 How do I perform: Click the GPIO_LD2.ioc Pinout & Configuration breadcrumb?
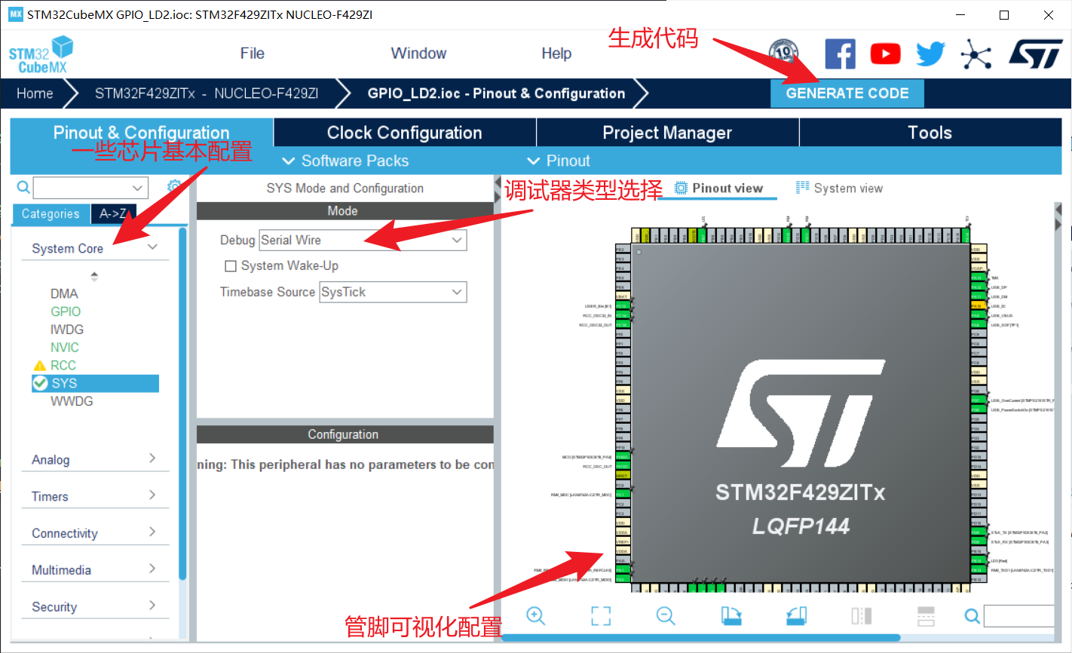pyautogui.click(x=496, y=94)
